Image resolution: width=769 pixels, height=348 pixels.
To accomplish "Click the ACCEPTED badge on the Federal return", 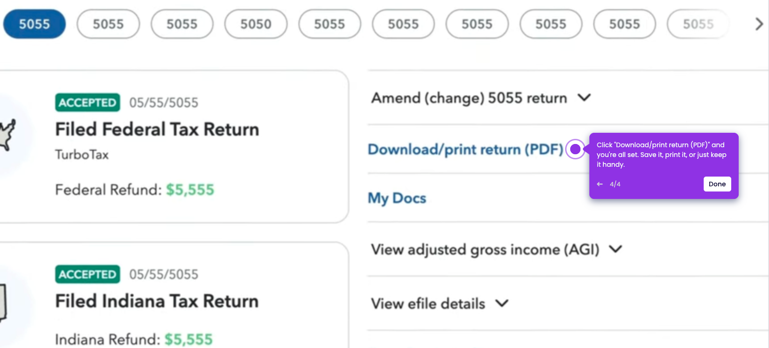I will (x=88, y=102).
